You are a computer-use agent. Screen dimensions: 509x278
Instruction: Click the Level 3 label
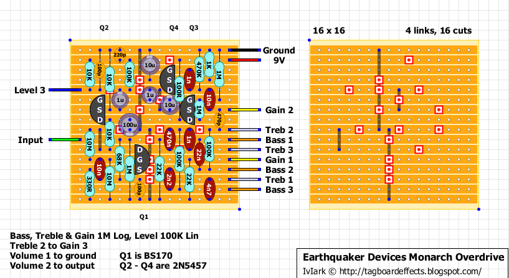[x=30, y=90]
